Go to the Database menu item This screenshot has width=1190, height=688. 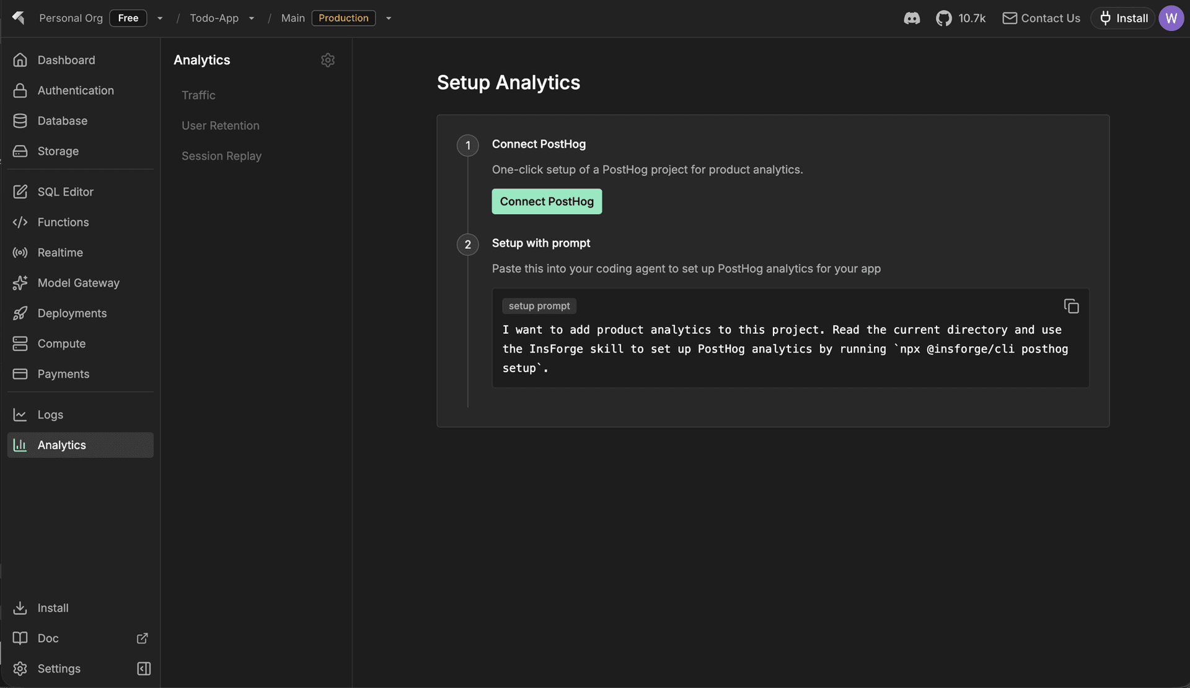(x=81, y=121)
